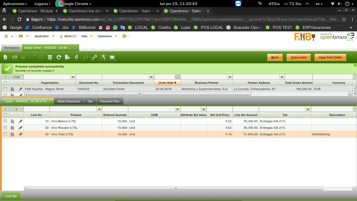Screen dimensions: 357x201
Task: Click the new row in grid icon
Action: 15,58
